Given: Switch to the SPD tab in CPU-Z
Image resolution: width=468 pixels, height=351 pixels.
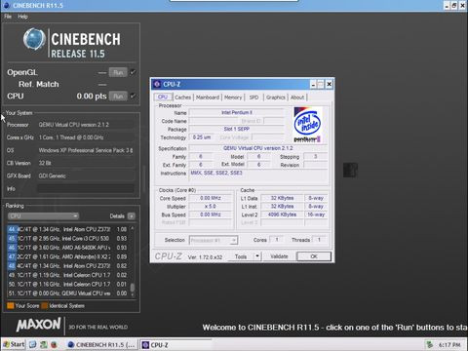Looking at the screenshot, I should (x=253, y=97).
